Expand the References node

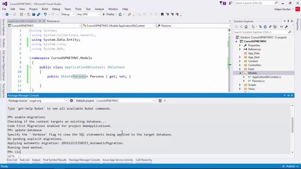pyautogui.click(x=240, y=49)
